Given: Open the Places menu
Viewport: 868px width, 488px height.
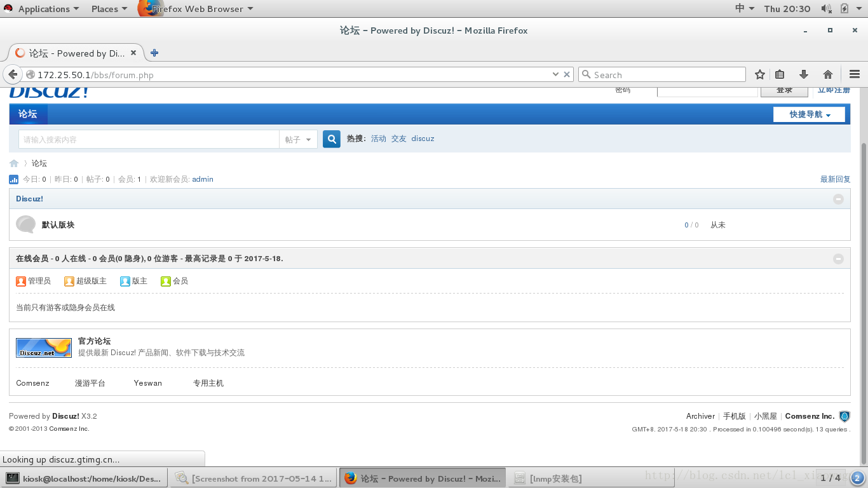Looking at the screenshot, I should coord(109,8).
